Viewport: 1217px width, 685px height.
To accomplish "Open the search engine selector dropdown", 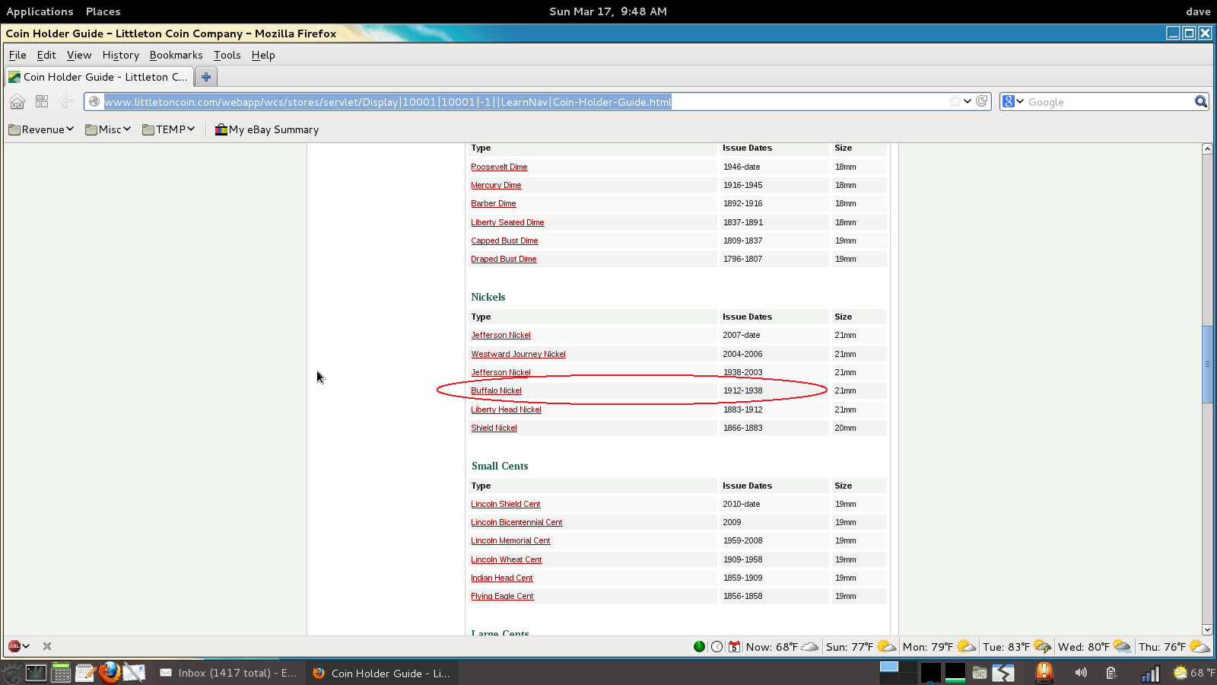I will point(1013,102).
